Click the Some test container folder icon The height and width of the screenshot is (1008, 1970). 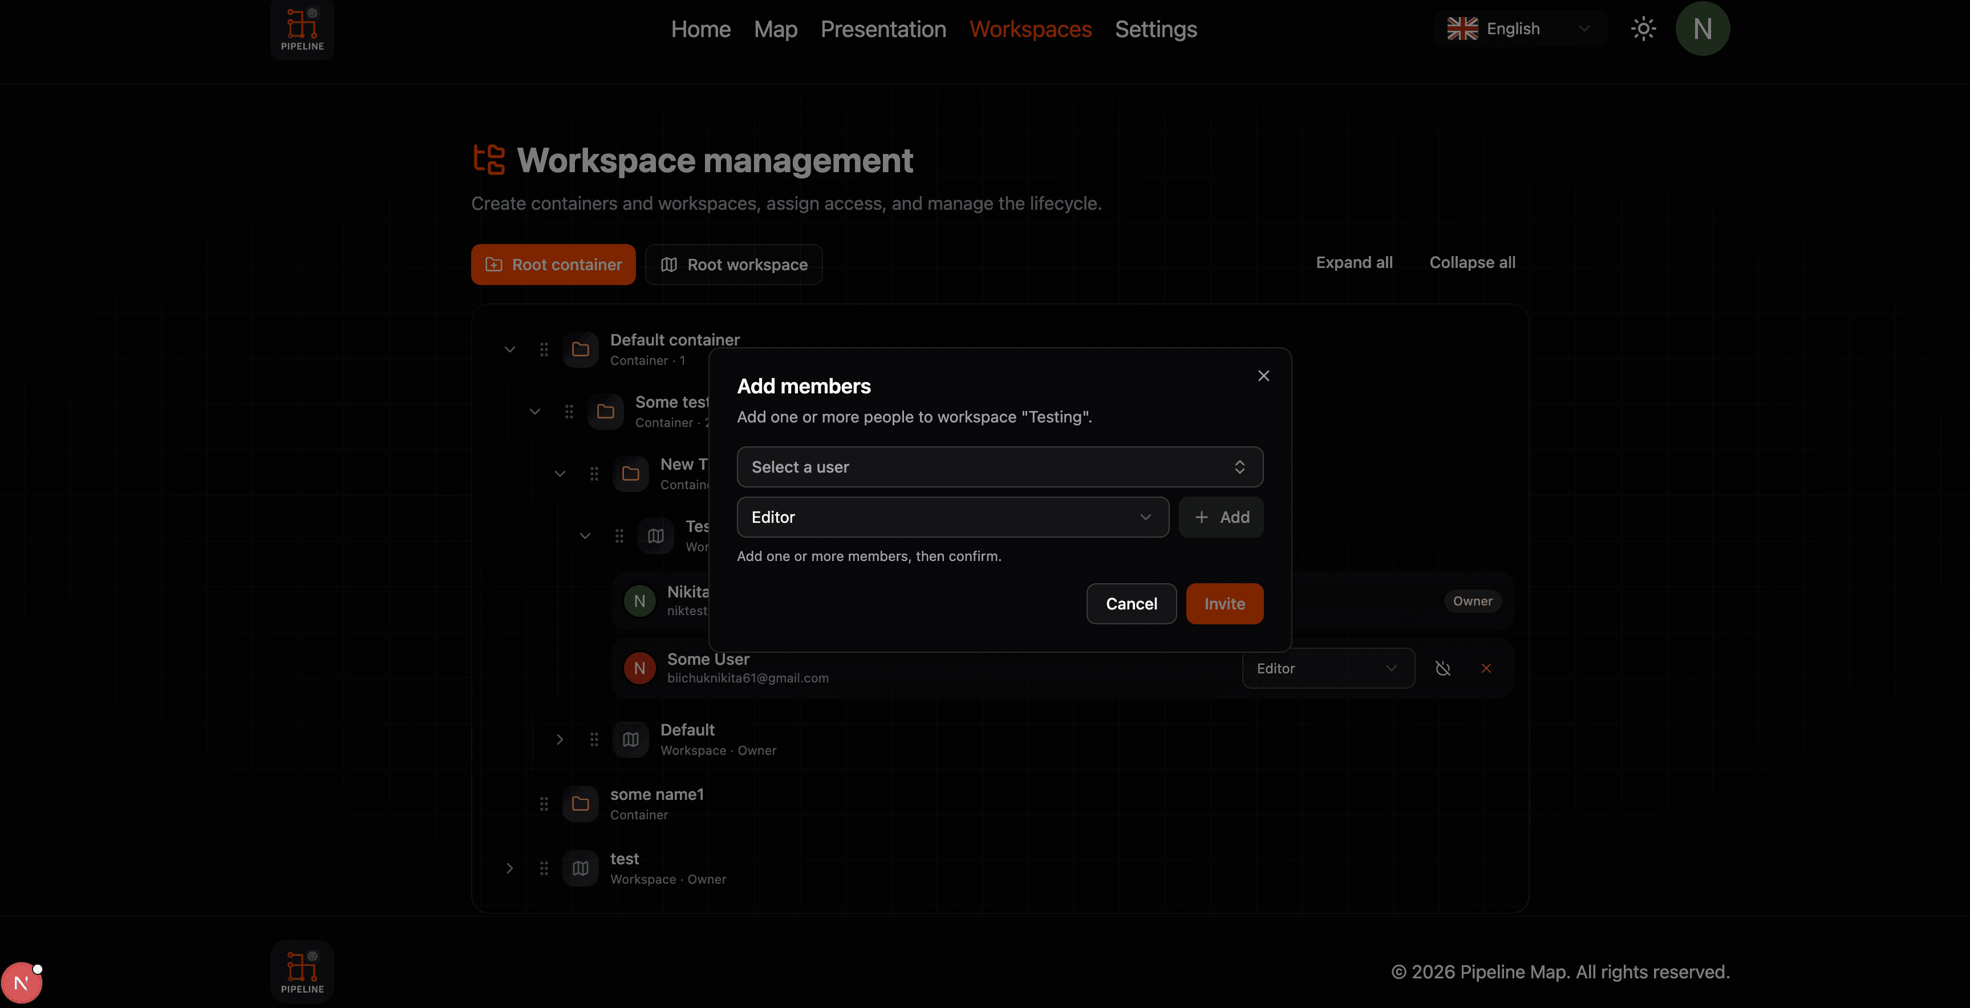606,411
